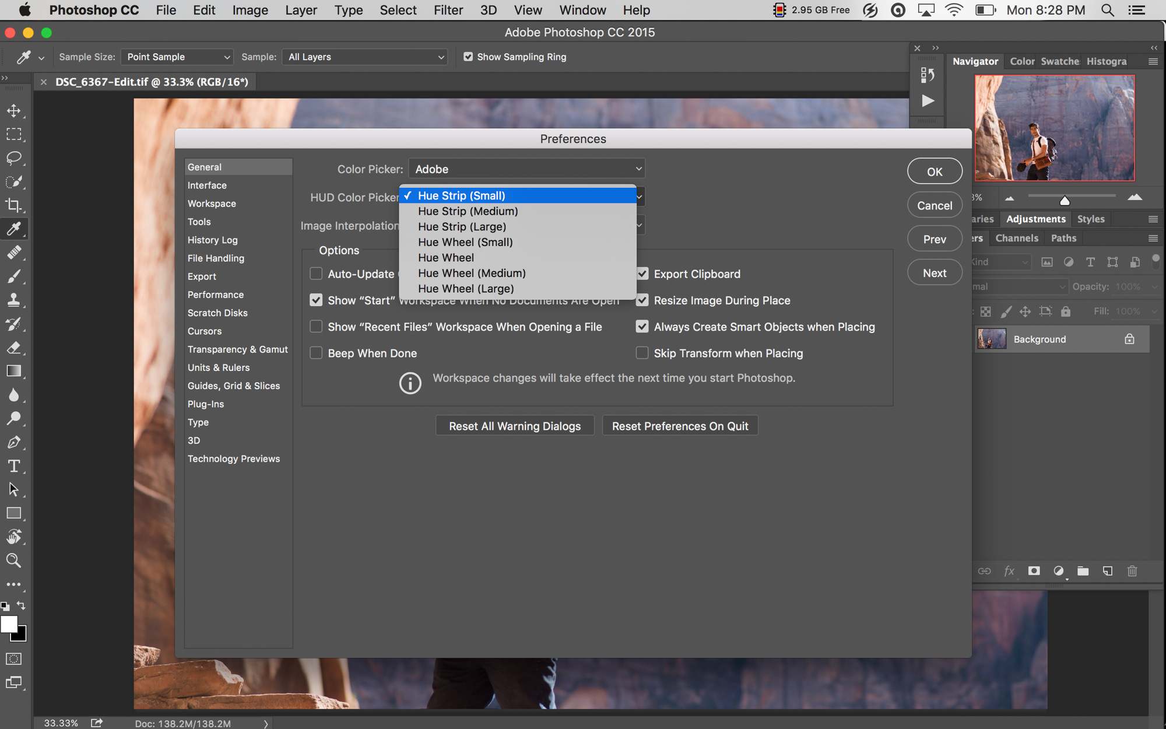Click the Cancel button in Preferences
1166x729 pixels.
(934, 205)
